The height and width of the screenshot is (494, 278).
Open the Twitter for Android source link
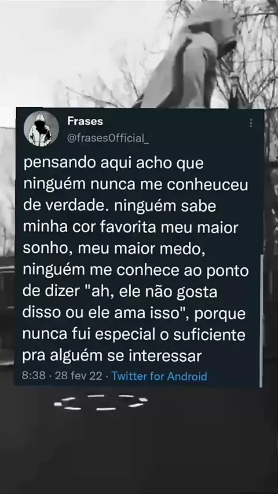coord(159,376)
